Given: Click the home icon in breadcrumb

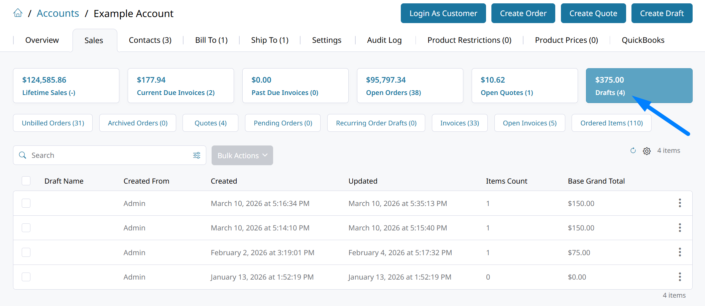Looking at the screenshot, I should tap(18, 13).
